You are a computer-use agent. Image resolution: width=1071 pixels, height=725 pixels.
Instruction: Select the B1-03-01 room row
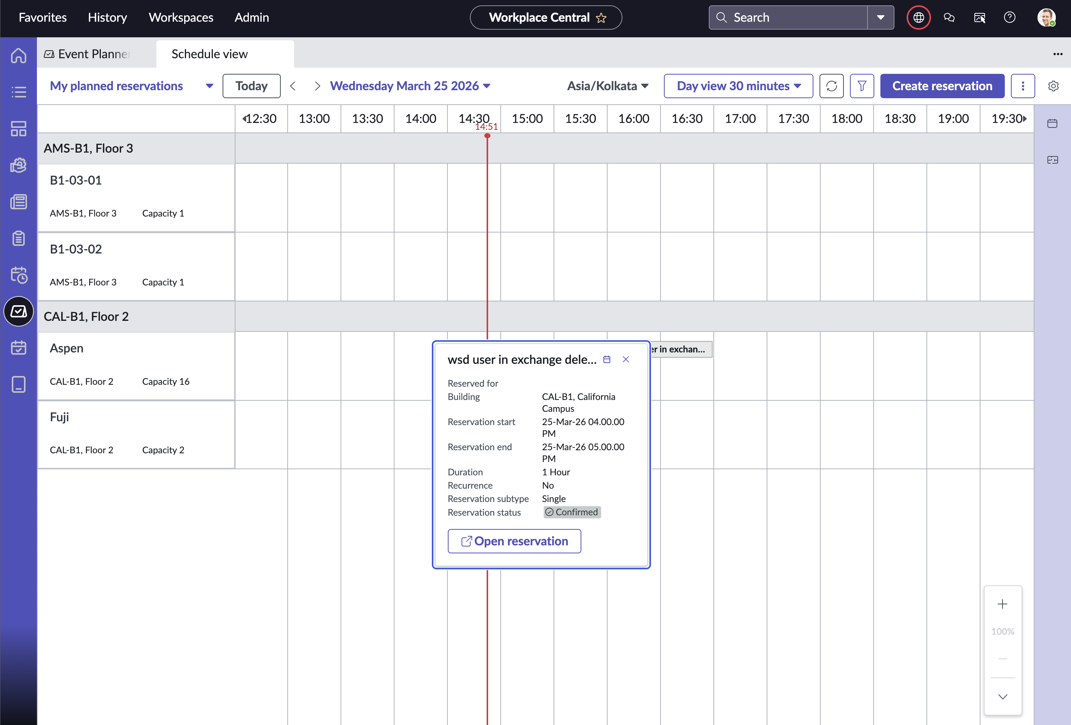click(x=137, y=198)
